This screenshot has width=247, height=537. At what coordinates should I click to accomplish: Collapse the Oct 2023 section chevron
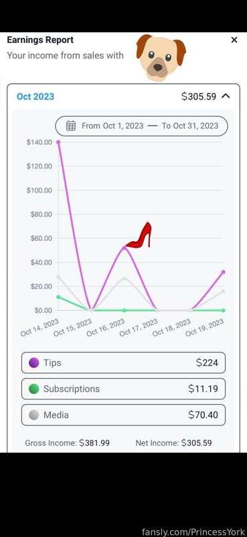(226, 96)
